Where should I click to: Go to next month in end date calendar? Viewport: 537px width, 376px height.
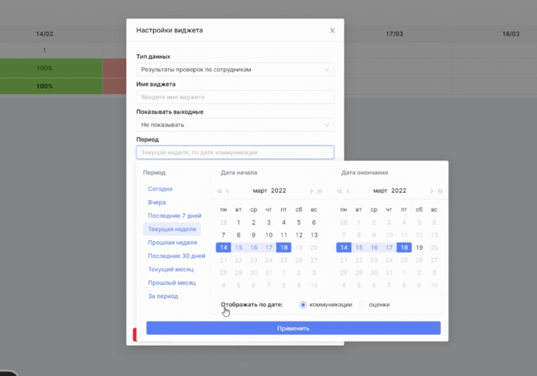point(432,191)
